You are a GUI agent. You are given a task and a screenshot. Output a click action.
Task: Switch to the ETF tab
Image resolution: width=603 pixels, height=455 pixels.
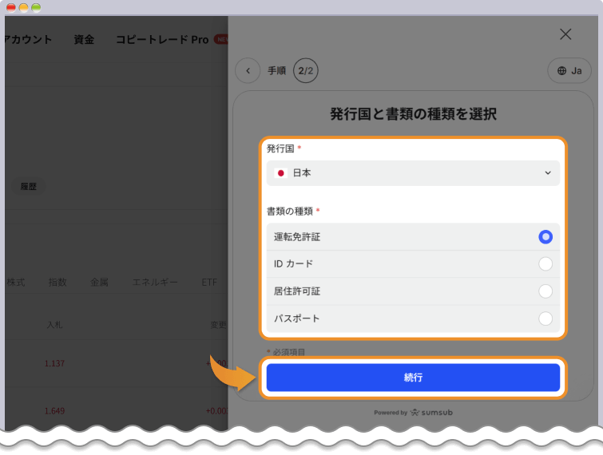click(209, 283)
